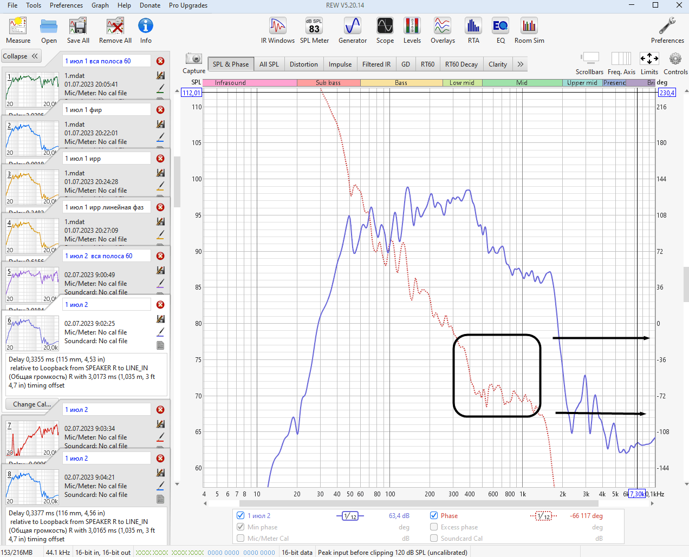Change smoothing of the Phase trace

[x=543, y=516]
